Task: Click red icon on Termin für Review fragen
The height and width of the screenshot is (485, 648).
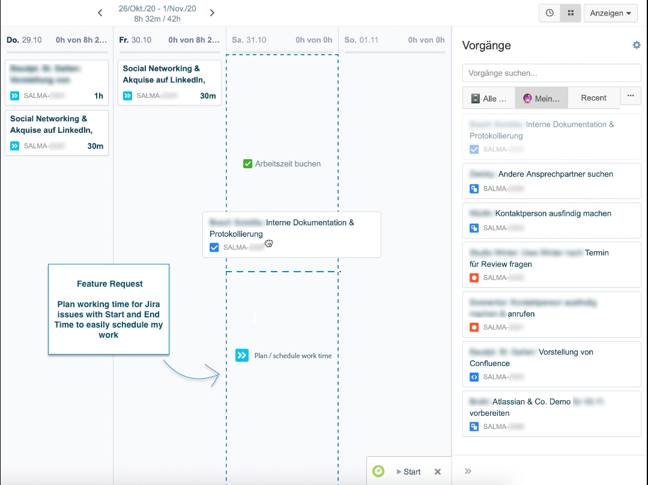Action: 474,278
